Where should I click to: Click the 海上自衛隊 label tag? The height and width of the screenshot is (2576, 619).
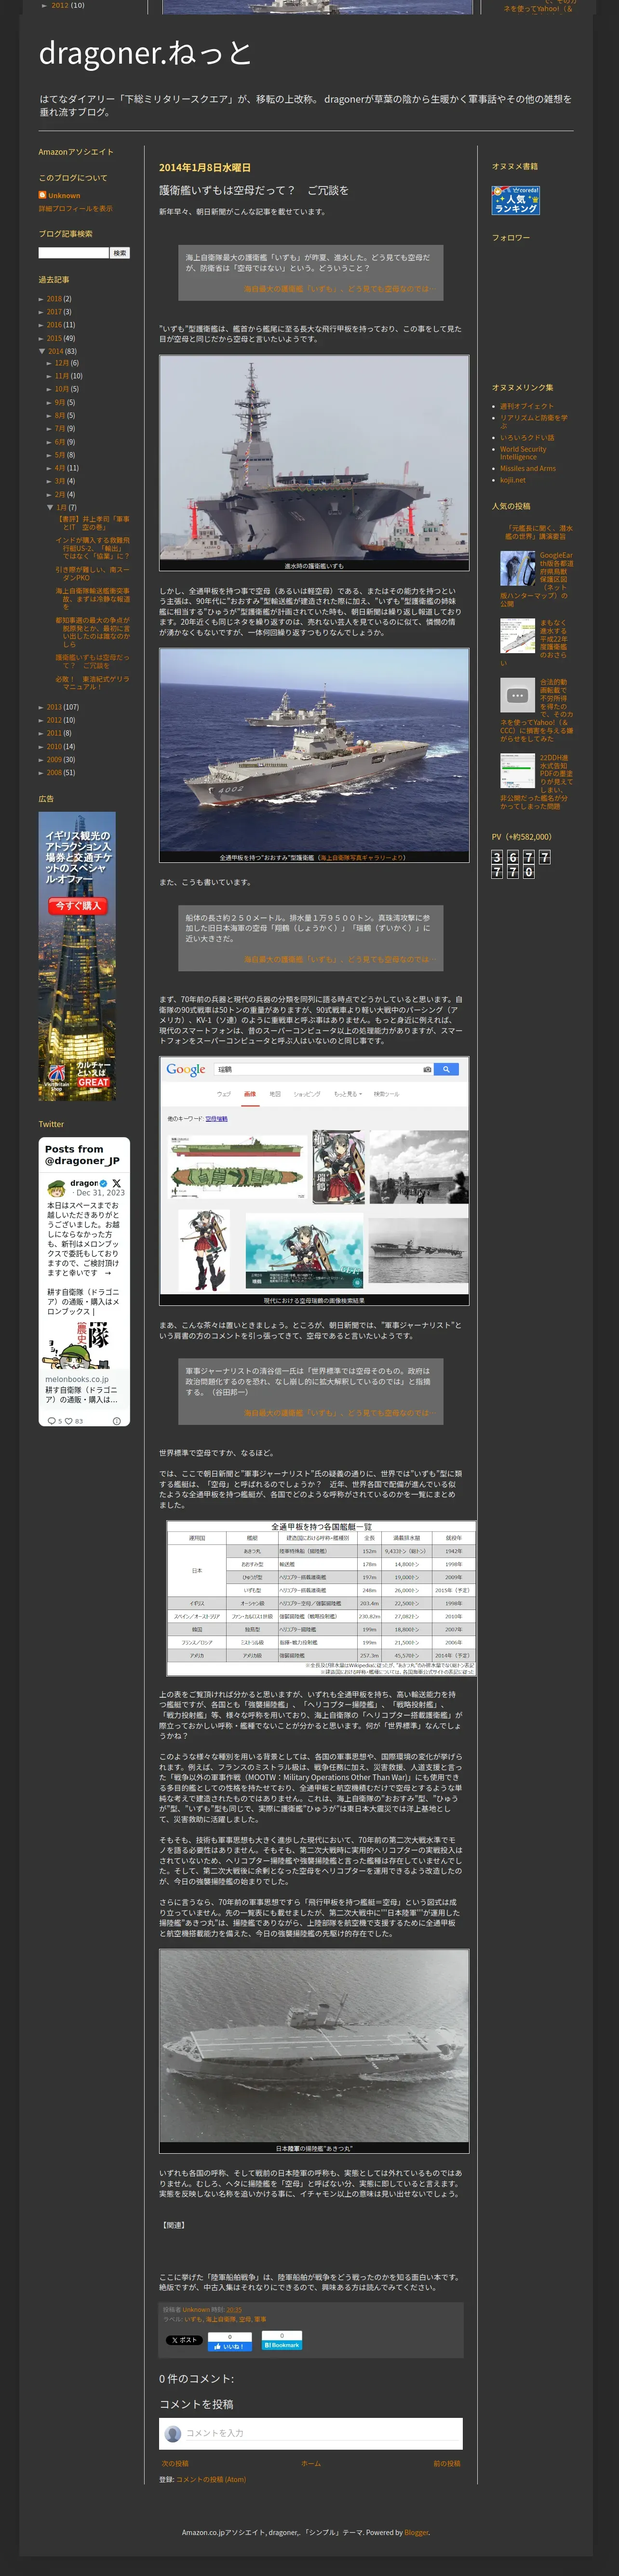click(x=220, y=2319)
